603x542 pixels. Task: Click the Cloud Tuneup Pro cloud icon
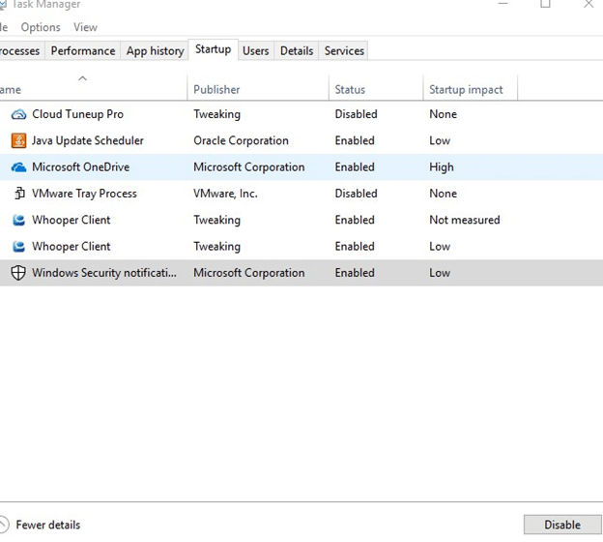point(18,114)
